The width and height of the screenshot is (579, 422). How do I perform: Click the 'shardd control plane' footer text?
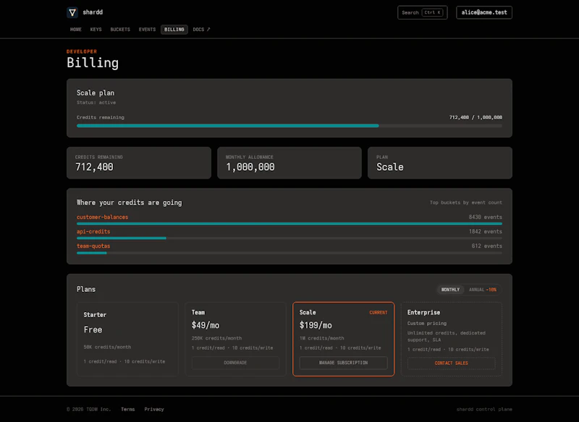tap(484, 409)
